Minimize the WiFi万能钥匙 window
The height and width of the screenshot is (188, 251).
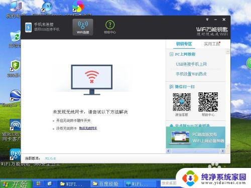[x=216, y=20]
